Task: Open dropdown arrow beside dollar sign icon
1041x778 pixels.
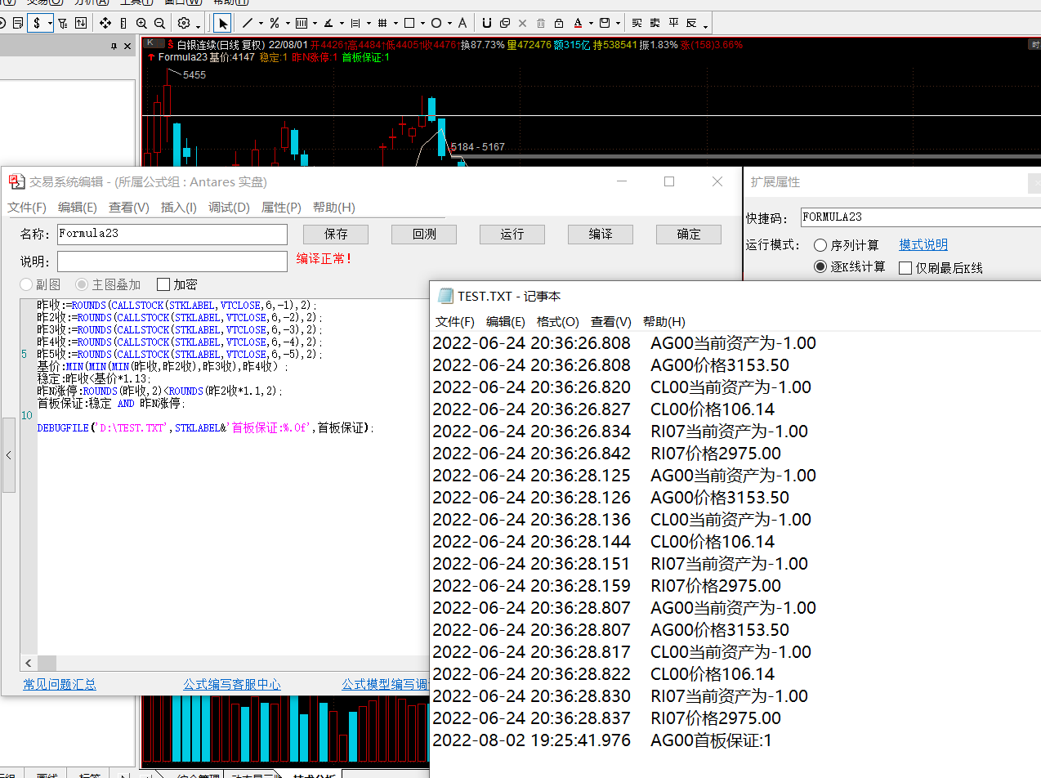Action: coord(50,24)
